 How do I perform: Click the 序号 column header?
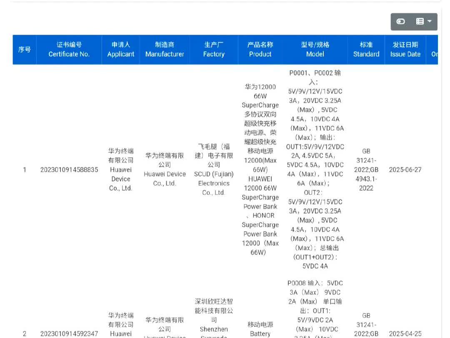(25, 49)
